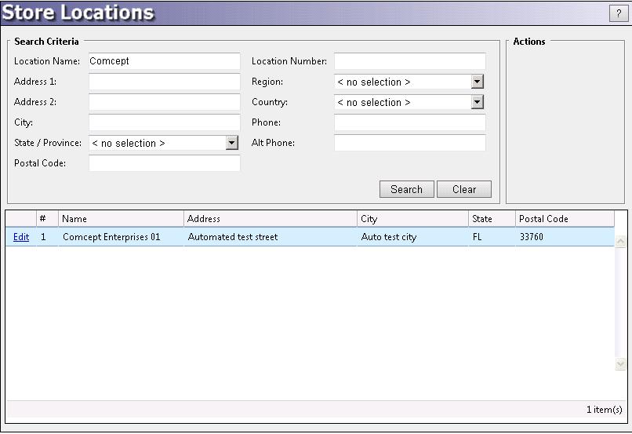Image resolution: width=632 pixels, height=434 pixels.
Task: Click the Location Name input field
Action: (x=164, y=61)
